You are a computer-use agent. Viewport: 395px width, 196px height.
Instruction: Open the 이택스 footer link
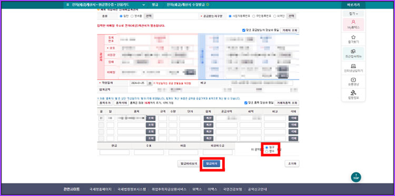(212, 189)
